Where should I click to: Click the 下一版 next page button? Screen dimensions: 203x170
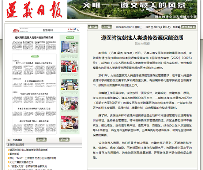[64, 139]
